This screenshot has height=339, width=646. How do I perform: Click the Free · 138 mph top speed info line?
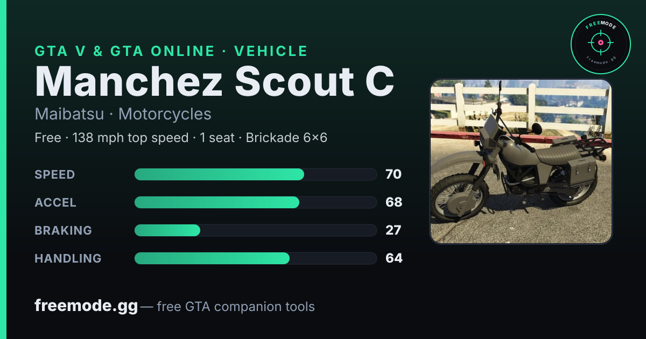181,138
